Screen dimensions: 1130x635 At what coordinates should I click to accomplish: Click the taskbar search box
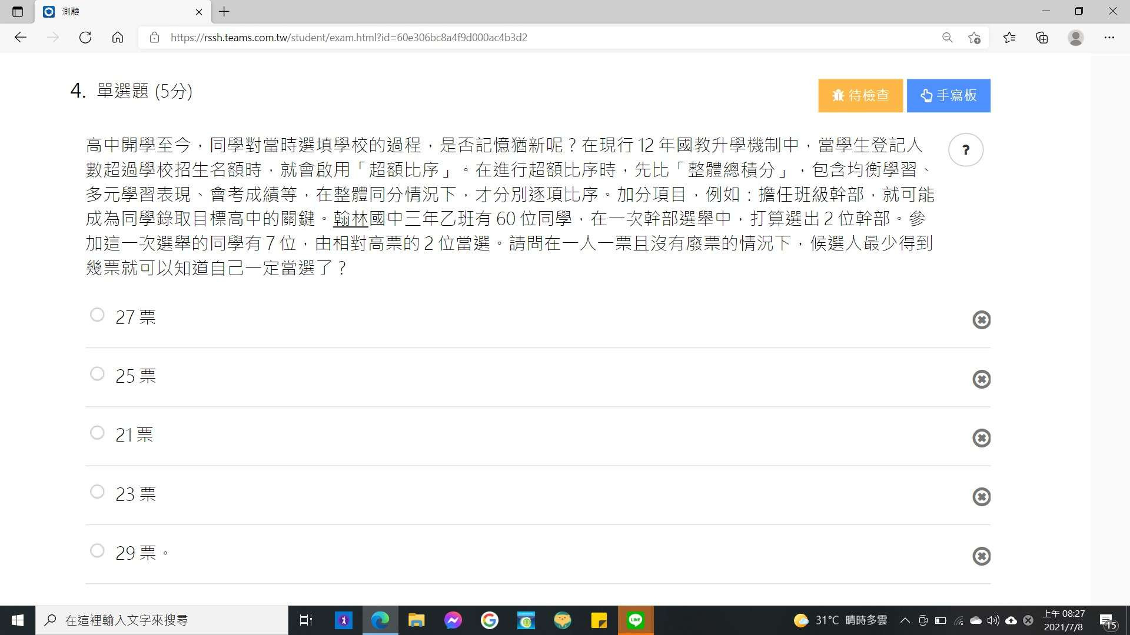[162, 620]
